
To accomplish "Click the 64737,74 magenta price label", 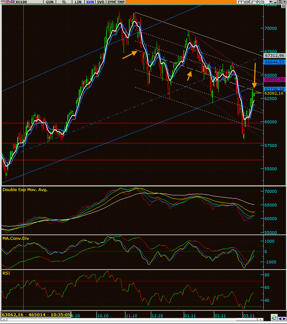I will pyautogui.click(x=274, y=80).
